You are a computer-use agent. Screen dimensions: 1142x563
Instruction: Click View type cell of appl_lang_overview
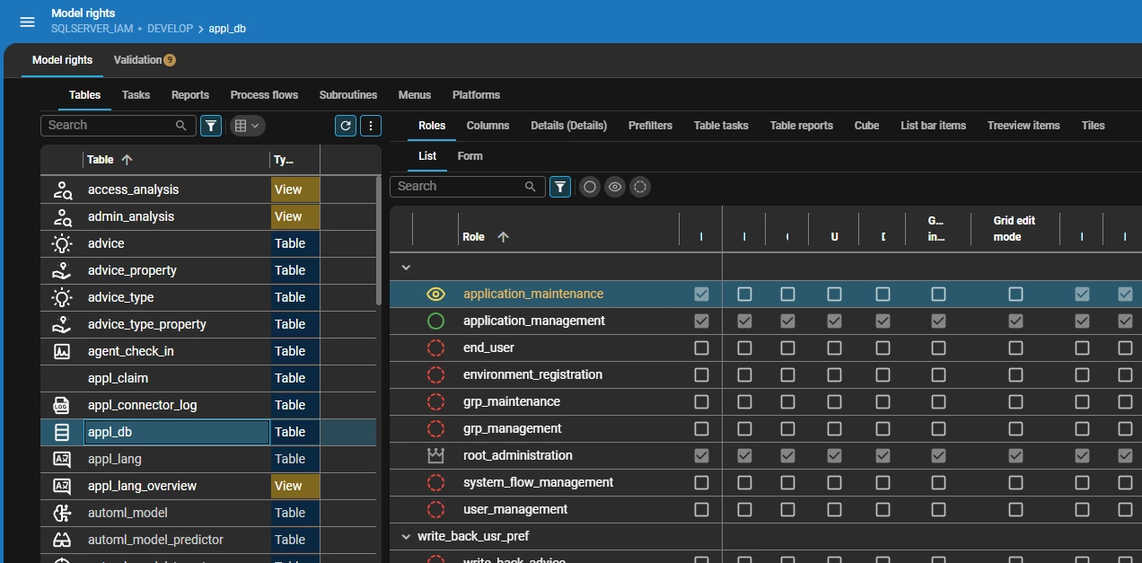coord(295,486)
